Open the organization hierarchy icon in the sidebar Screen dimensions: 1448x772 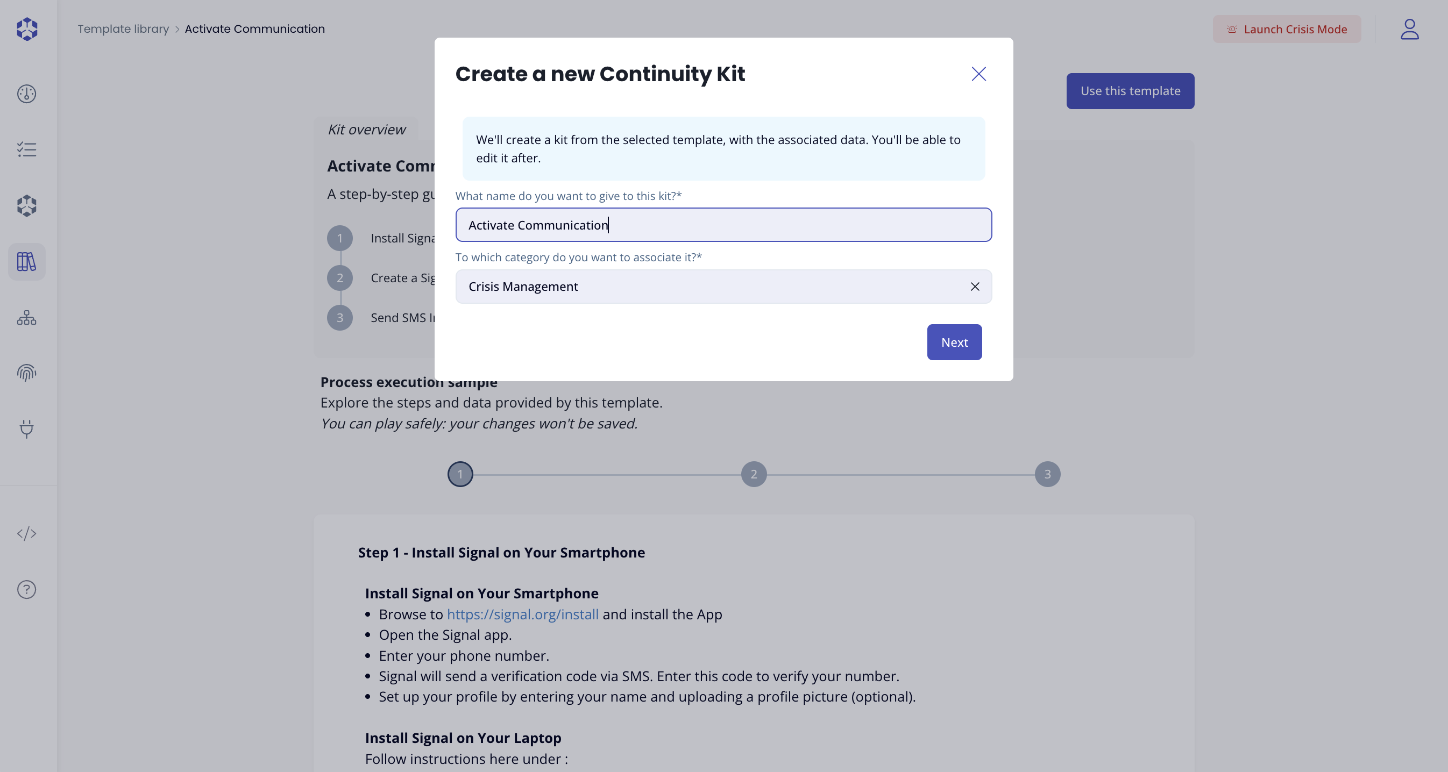point(26,318)
